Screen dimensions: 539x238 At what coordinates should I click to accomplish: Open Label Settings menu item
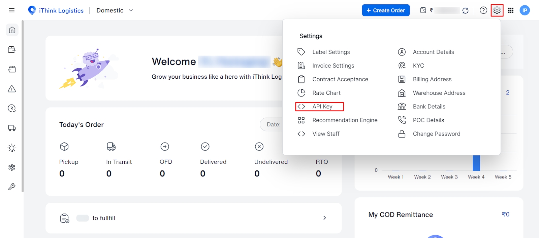click(331, 52)
